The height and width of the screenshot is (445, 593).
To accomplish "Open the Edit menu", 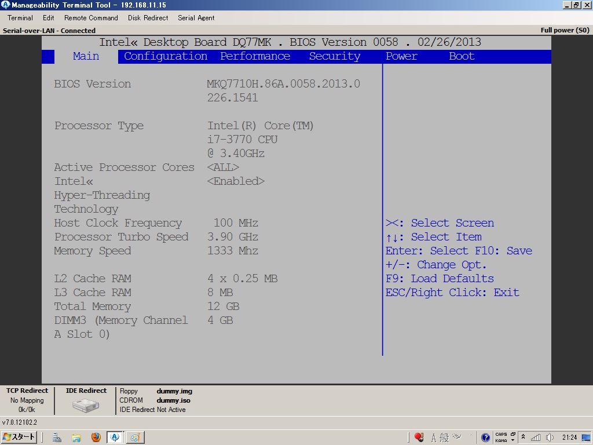I will (x=49, y=18).
